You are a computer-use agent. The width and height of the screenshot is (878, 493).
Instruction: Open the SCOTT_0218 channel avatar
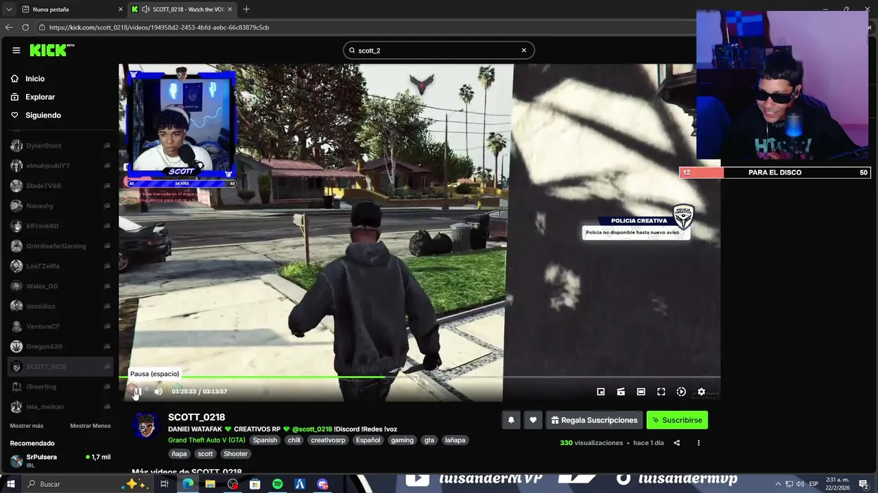tap(145, 425)
